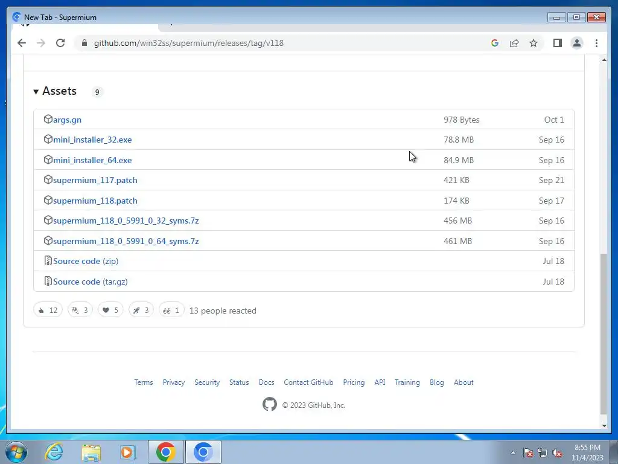The width and height of the screenshot is (618, 464).
Task: Click the package icon beside supermium_118.patch
Action: point(48,201)
